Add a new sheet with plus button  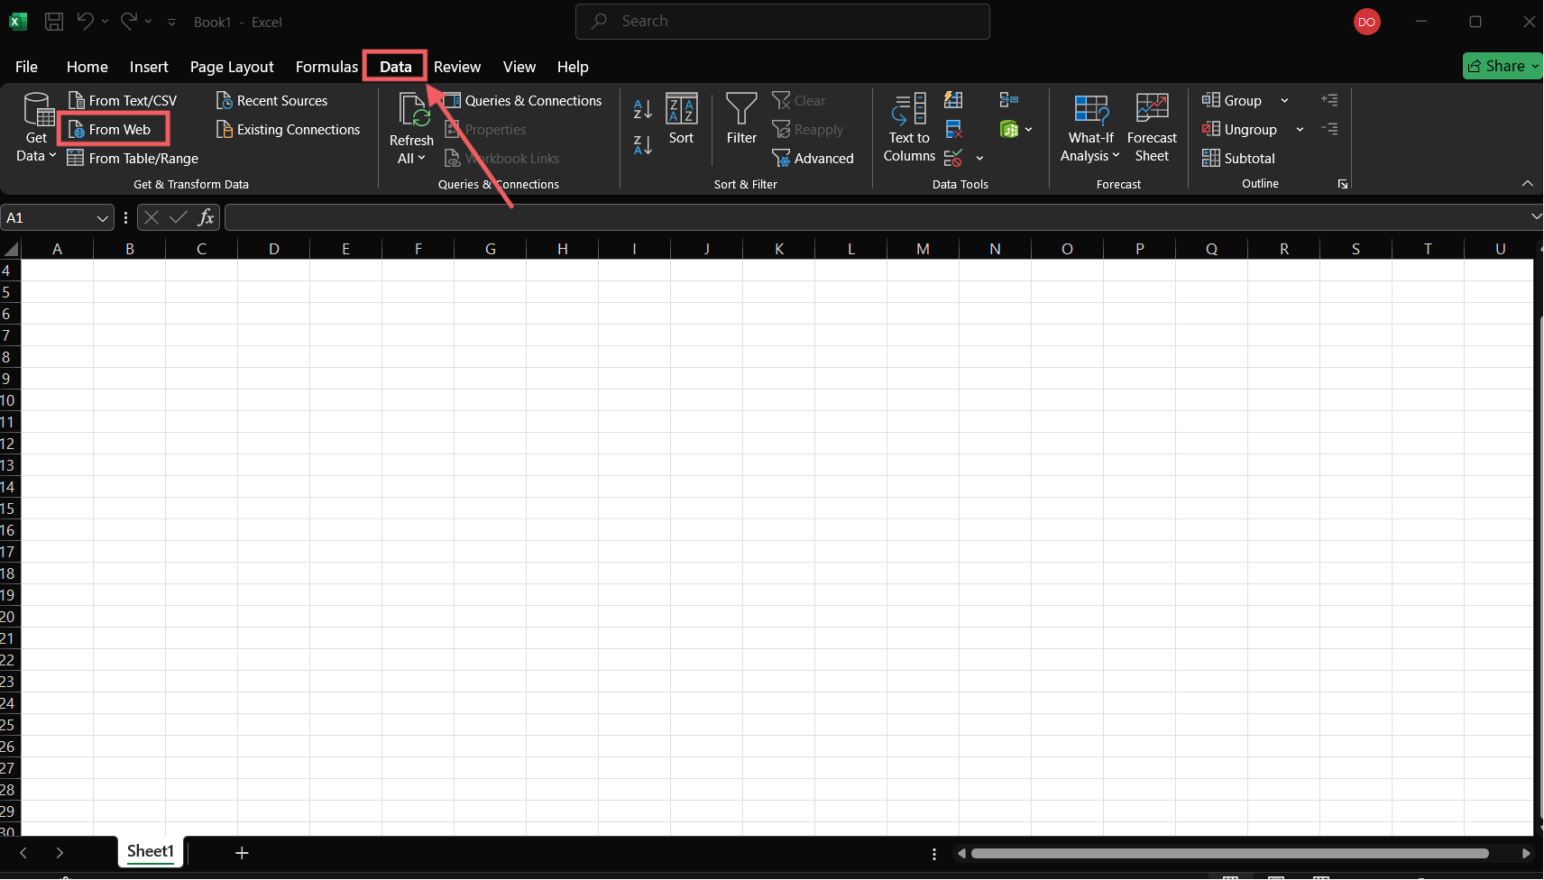point(241,852)
